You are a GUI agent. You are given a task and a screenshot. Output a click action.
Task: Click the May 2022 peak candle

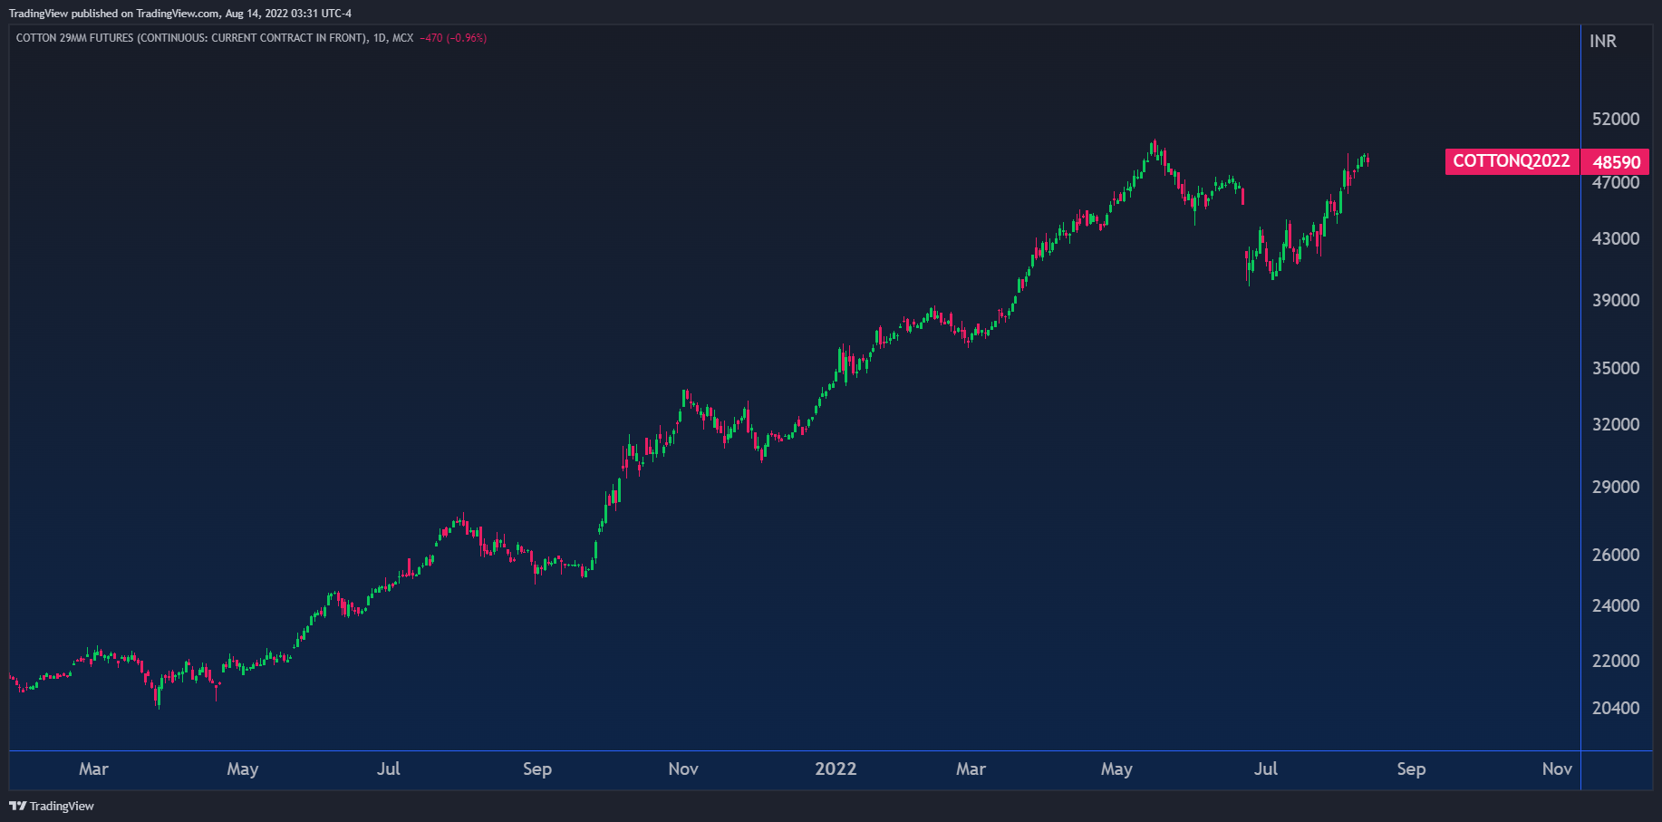tap(1154, 150)
